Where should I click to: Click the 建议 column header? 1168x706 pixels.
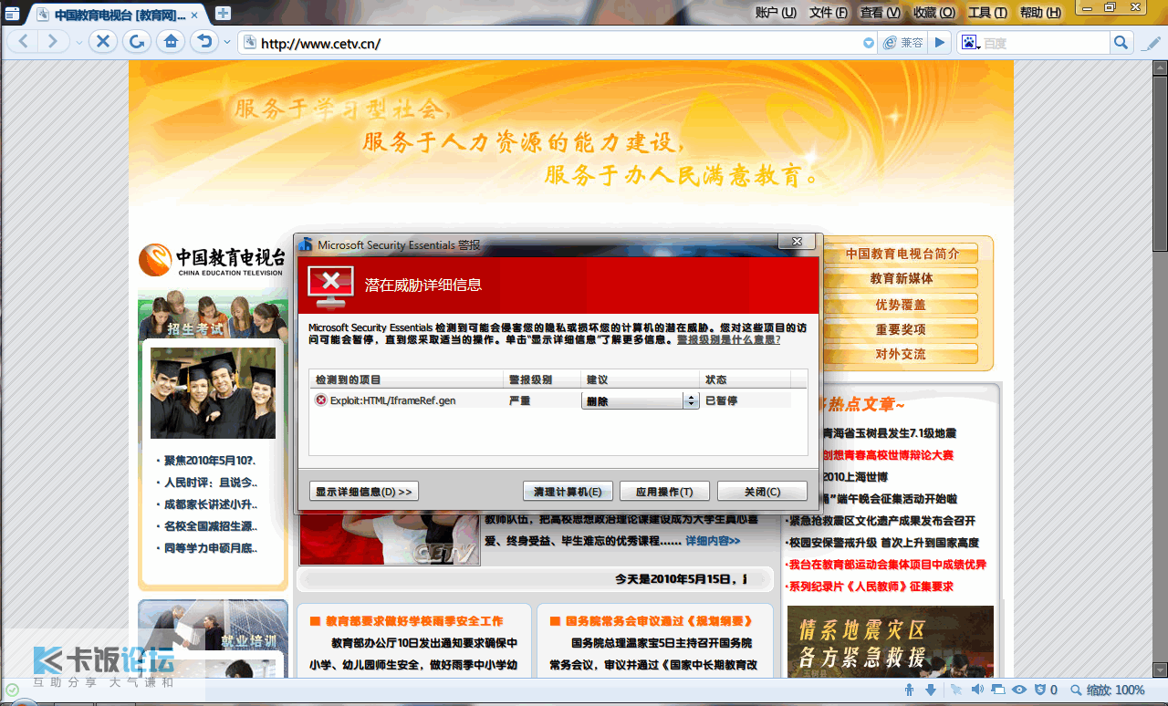tap(640, 379)
